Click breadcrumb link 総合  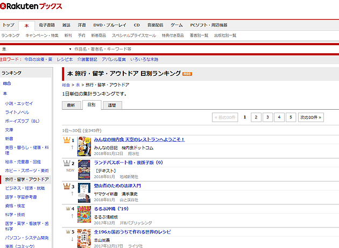click(66, 85)
